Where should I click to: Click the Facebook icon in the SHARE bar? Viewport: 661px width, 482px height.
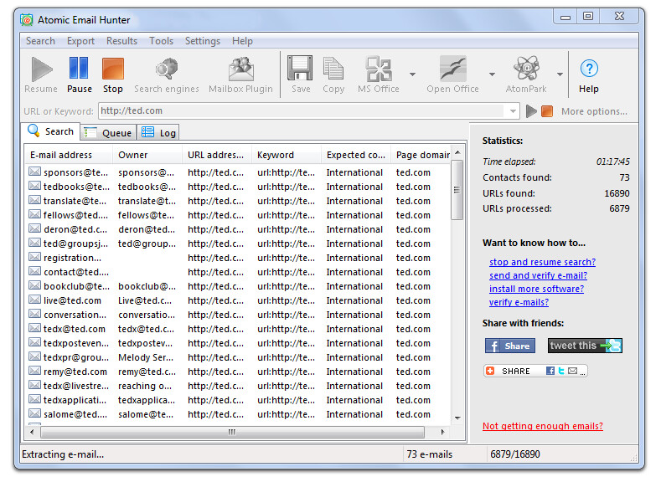pyautogui.click(x=550, y=371)
